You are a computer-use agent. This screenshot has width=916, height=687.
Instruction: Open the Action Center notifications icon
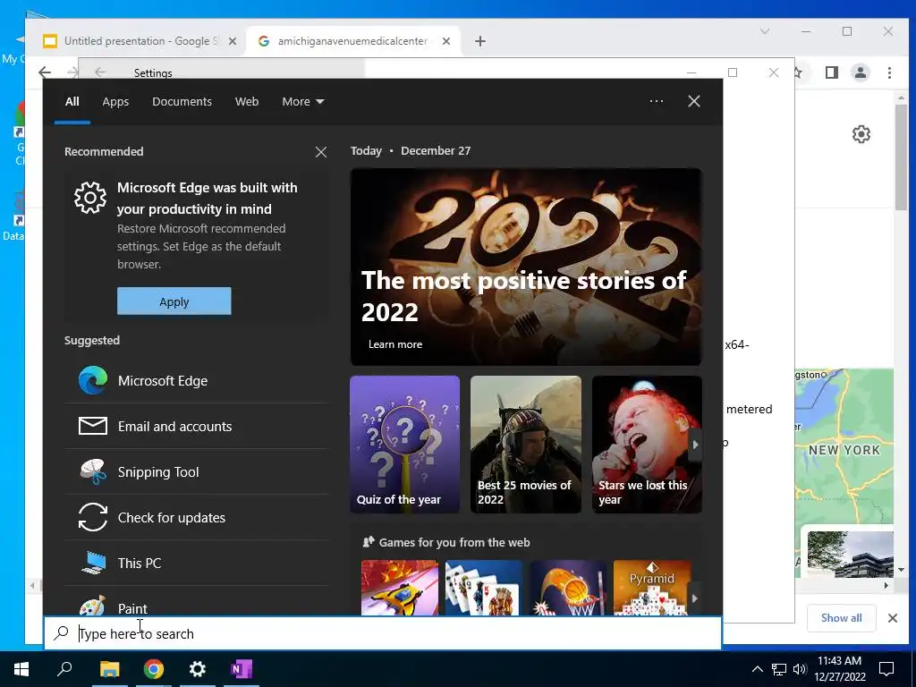(x=886, y=669)
